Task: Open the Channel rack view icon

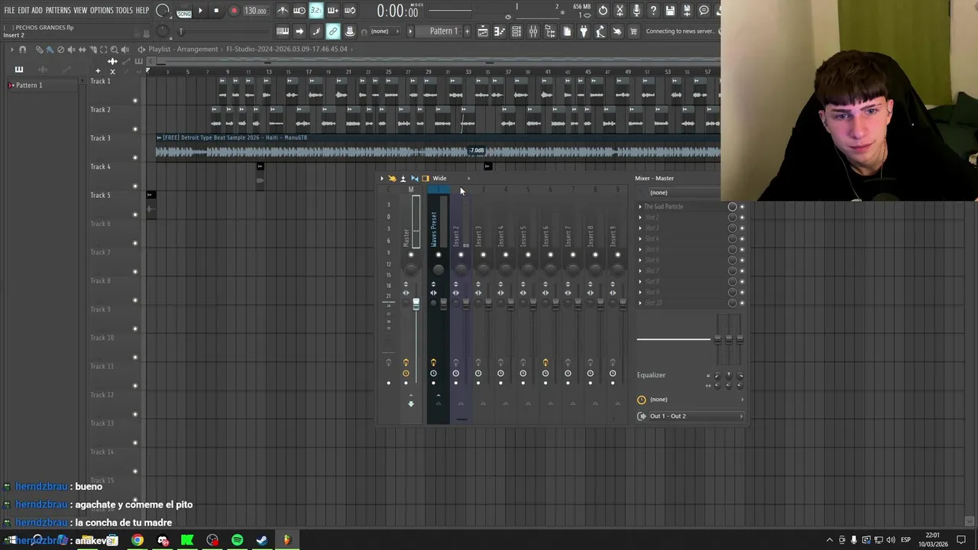Action: [x=517, y=31]
